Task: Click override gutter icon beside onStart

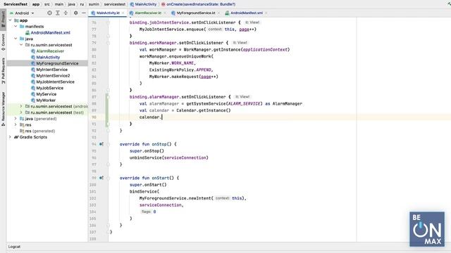Action: [101, 178]
